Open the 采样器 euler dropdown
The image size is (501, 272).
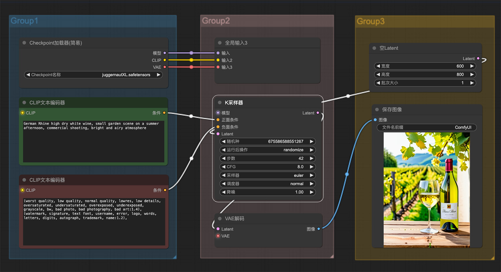click(x=268, y=175)
